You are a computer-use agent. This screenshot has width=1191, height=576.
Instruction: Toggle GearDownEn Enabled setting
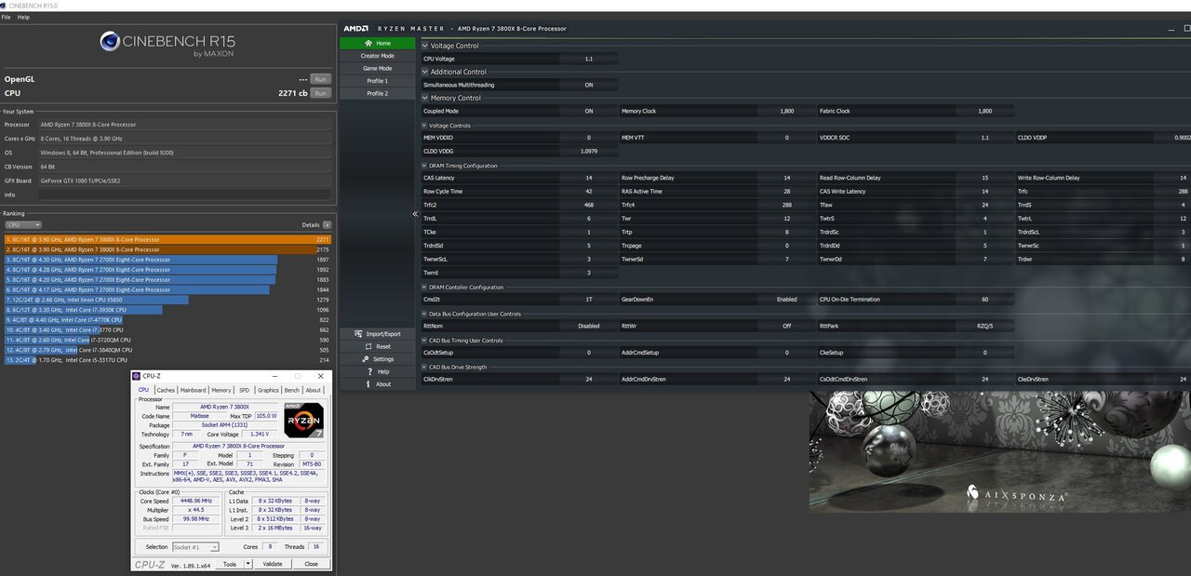pos(786,300)
